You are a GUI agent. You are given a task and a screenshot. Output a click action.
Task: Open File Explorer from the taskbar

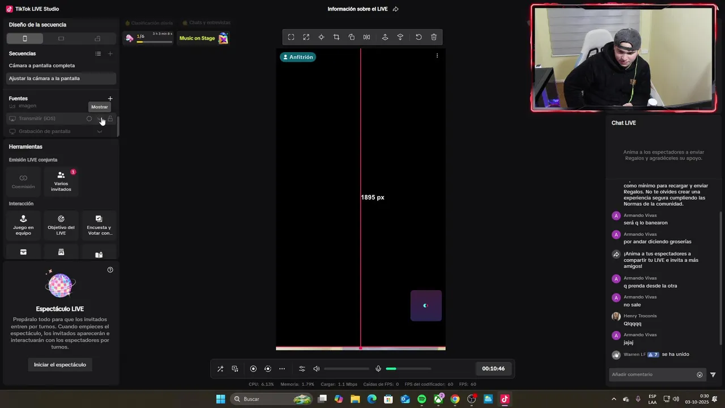355,399
